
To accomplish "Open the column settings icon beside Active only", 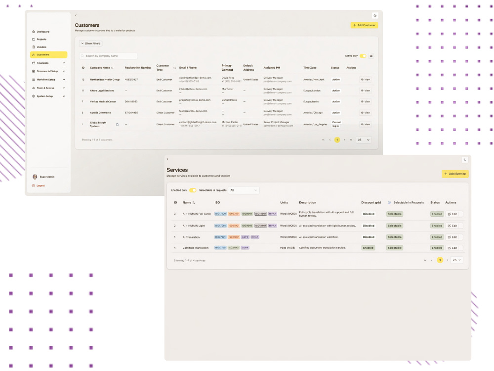I will (x=371, y=56).
